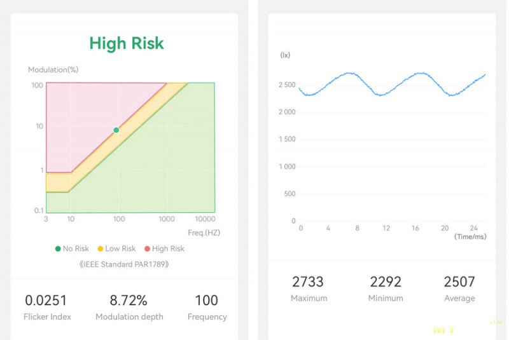Click the Minimum reading 2292
Viewport: 509px width, 340px height.
click(386, 282)
